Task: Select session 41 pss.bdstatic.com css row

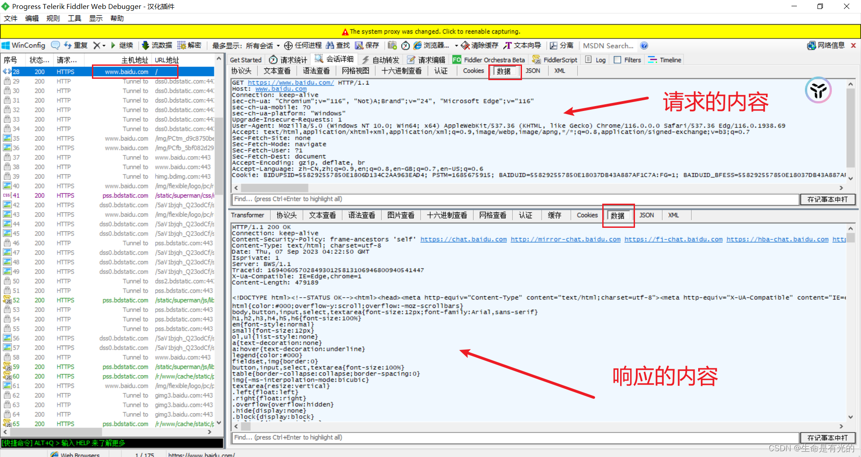Action: [108, 196]
